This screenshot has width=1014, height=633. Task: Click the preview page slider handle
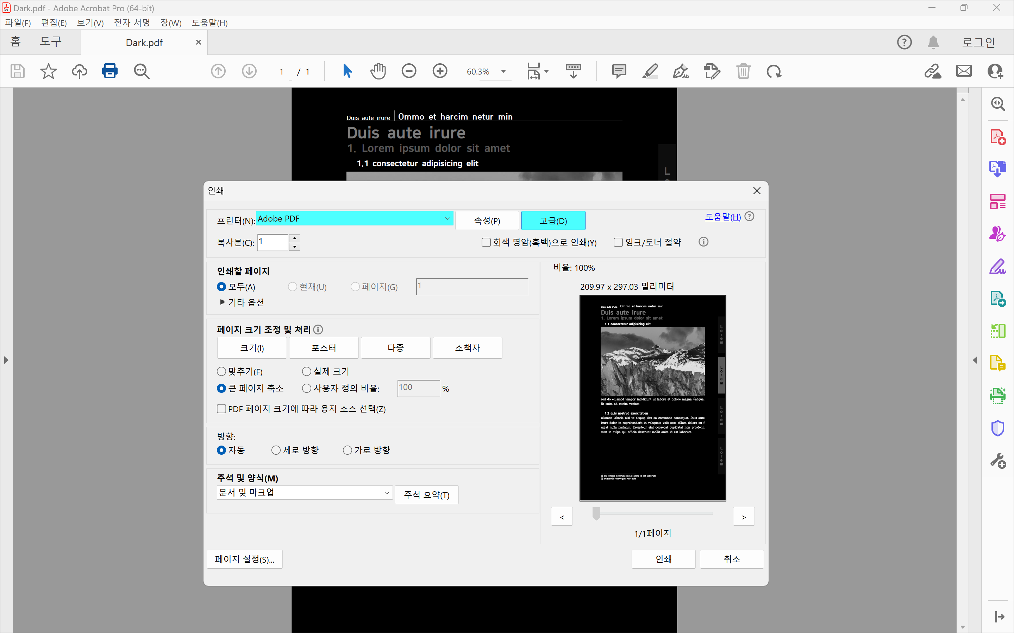point(596,513)
